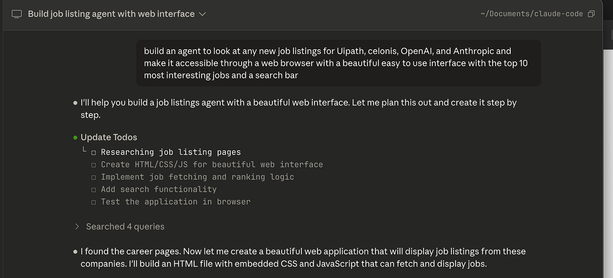Screen dimensions: 613x278
Task: Click the gray bullet before "I'll help you build"
Action: point(75,103)
